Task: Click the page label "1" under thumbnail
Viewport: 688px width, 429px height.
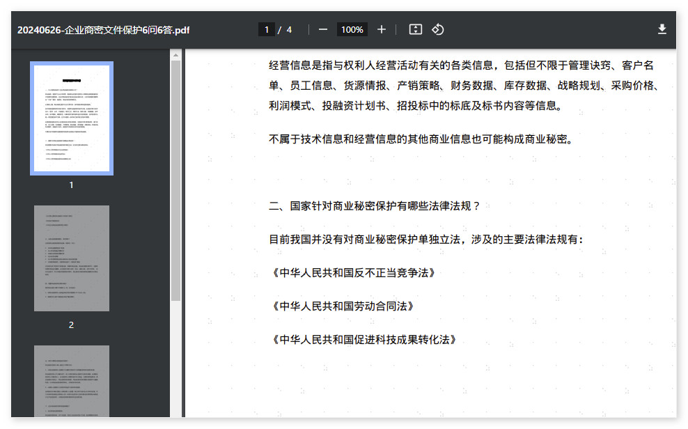Action: coord(71,185)
